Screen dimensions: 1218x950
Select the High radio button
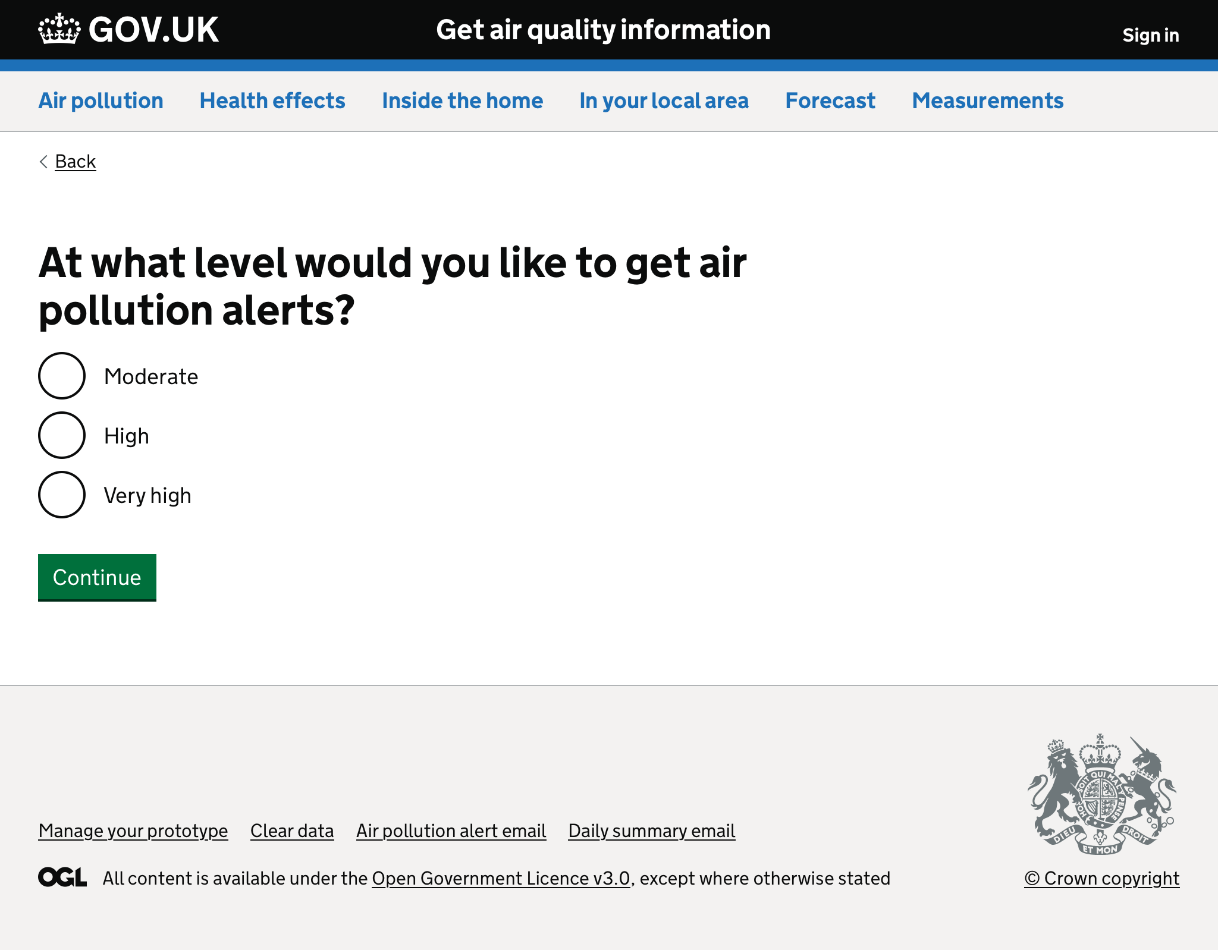pos(61,435)
